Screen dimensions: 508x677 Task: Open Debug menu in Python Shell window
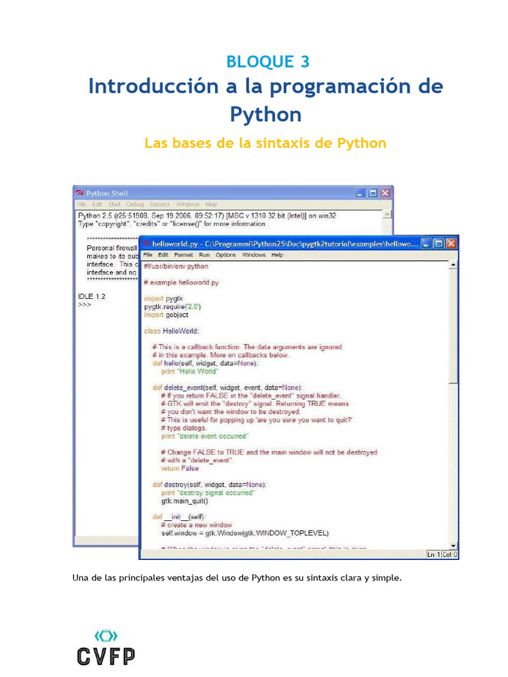click(x=135, y=204)
